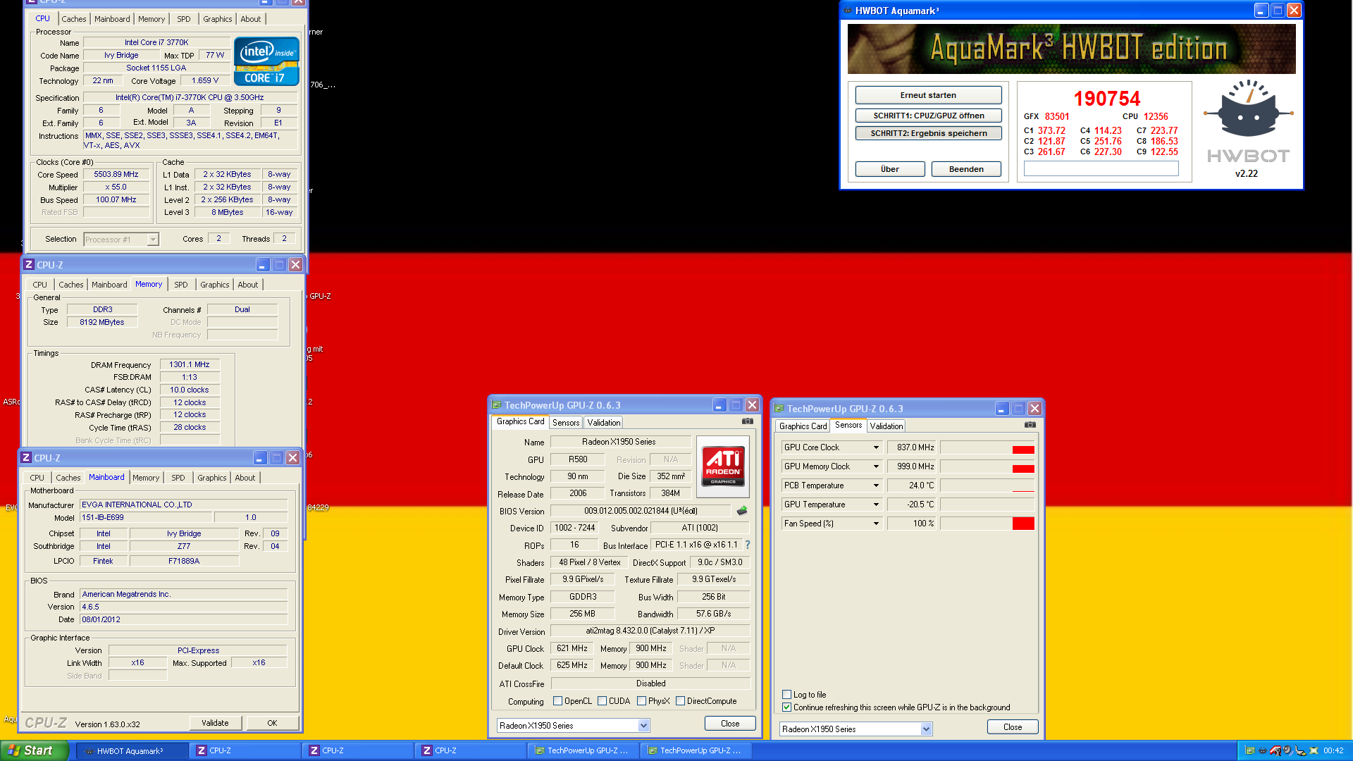Click SCHRITT2: Ergebnis speichern button

coord(928,133)
